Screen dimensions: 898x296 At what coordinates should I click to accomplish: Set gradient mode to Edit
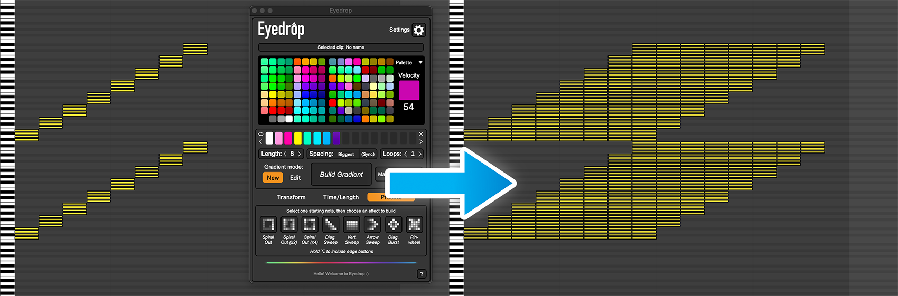point(295,178)
